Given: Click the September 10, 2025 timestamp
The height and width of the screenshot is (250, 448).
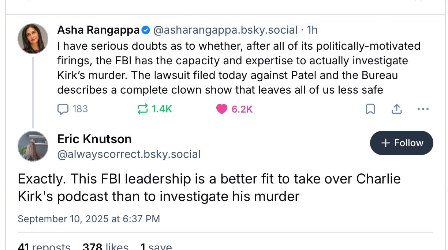Looking at the screenshot, I should [89, 219].
